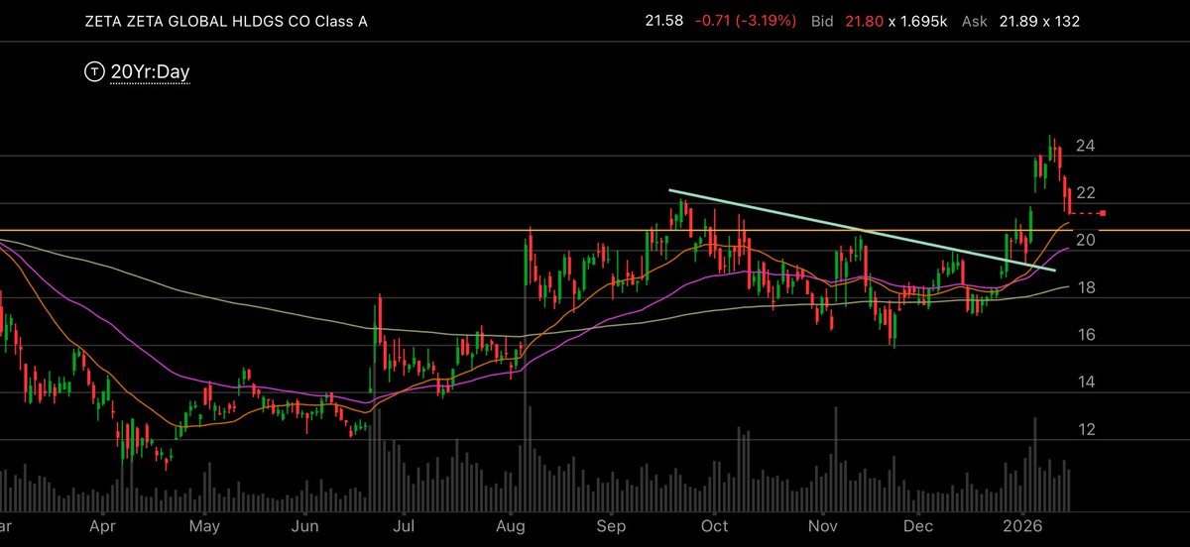Click the red current price marker
1190x547 pixels.
1102,213
